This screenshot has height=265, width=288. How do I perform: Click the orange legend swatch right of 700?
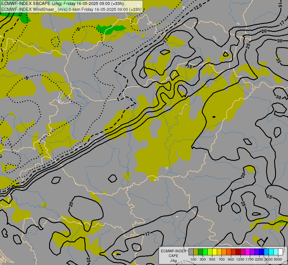pos(224,252)
